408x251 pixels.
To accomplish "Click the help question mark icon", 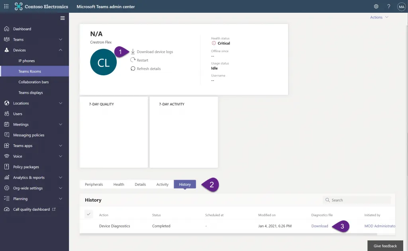I will (x=388, y=6).
